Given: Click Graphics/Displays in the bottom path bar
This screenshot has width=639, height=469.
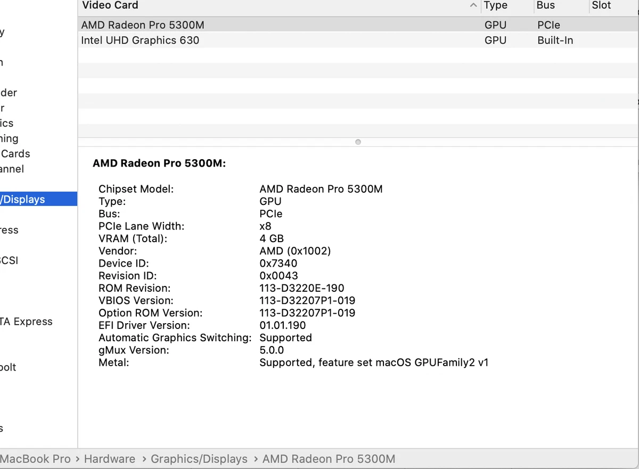Looking at the screenshot, I should click(x=199, y=459).
